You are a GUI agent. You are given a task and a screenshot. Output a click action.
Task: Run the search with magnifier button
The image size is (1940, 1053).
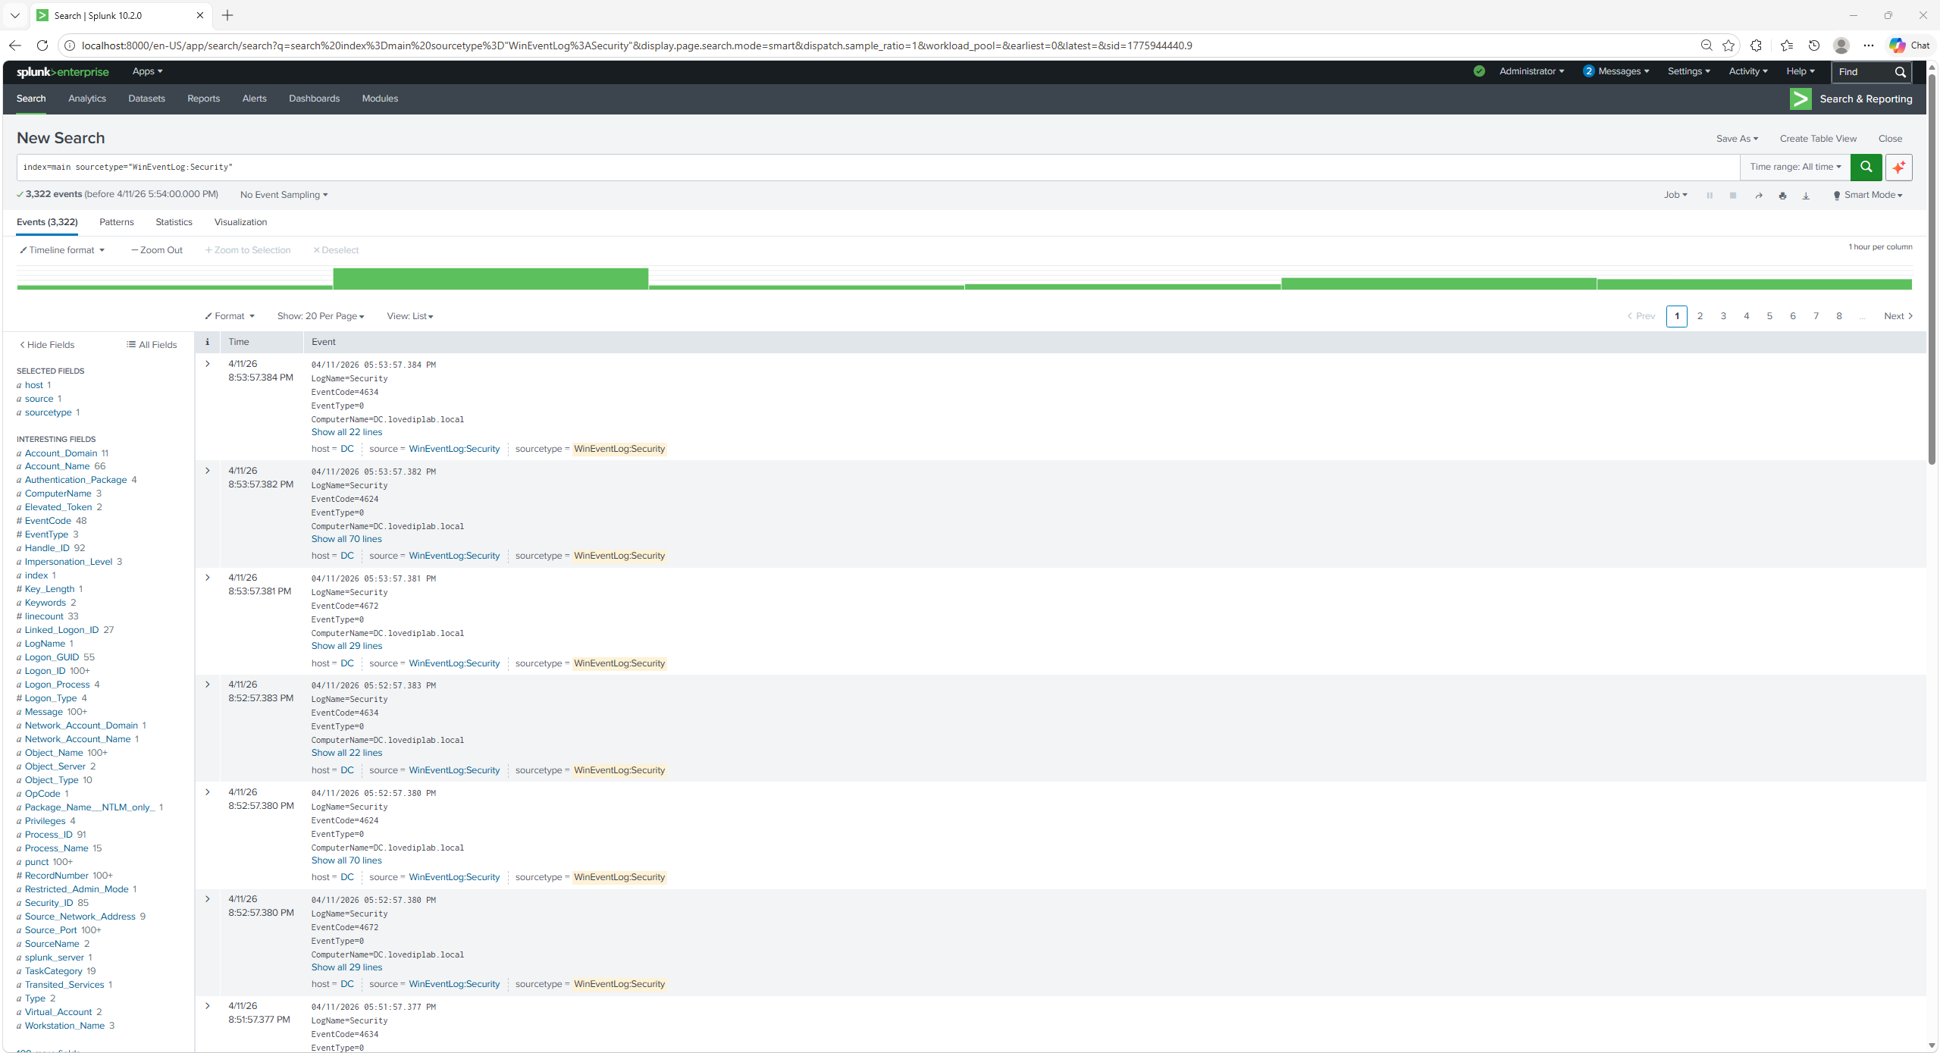coord(1866,167)
